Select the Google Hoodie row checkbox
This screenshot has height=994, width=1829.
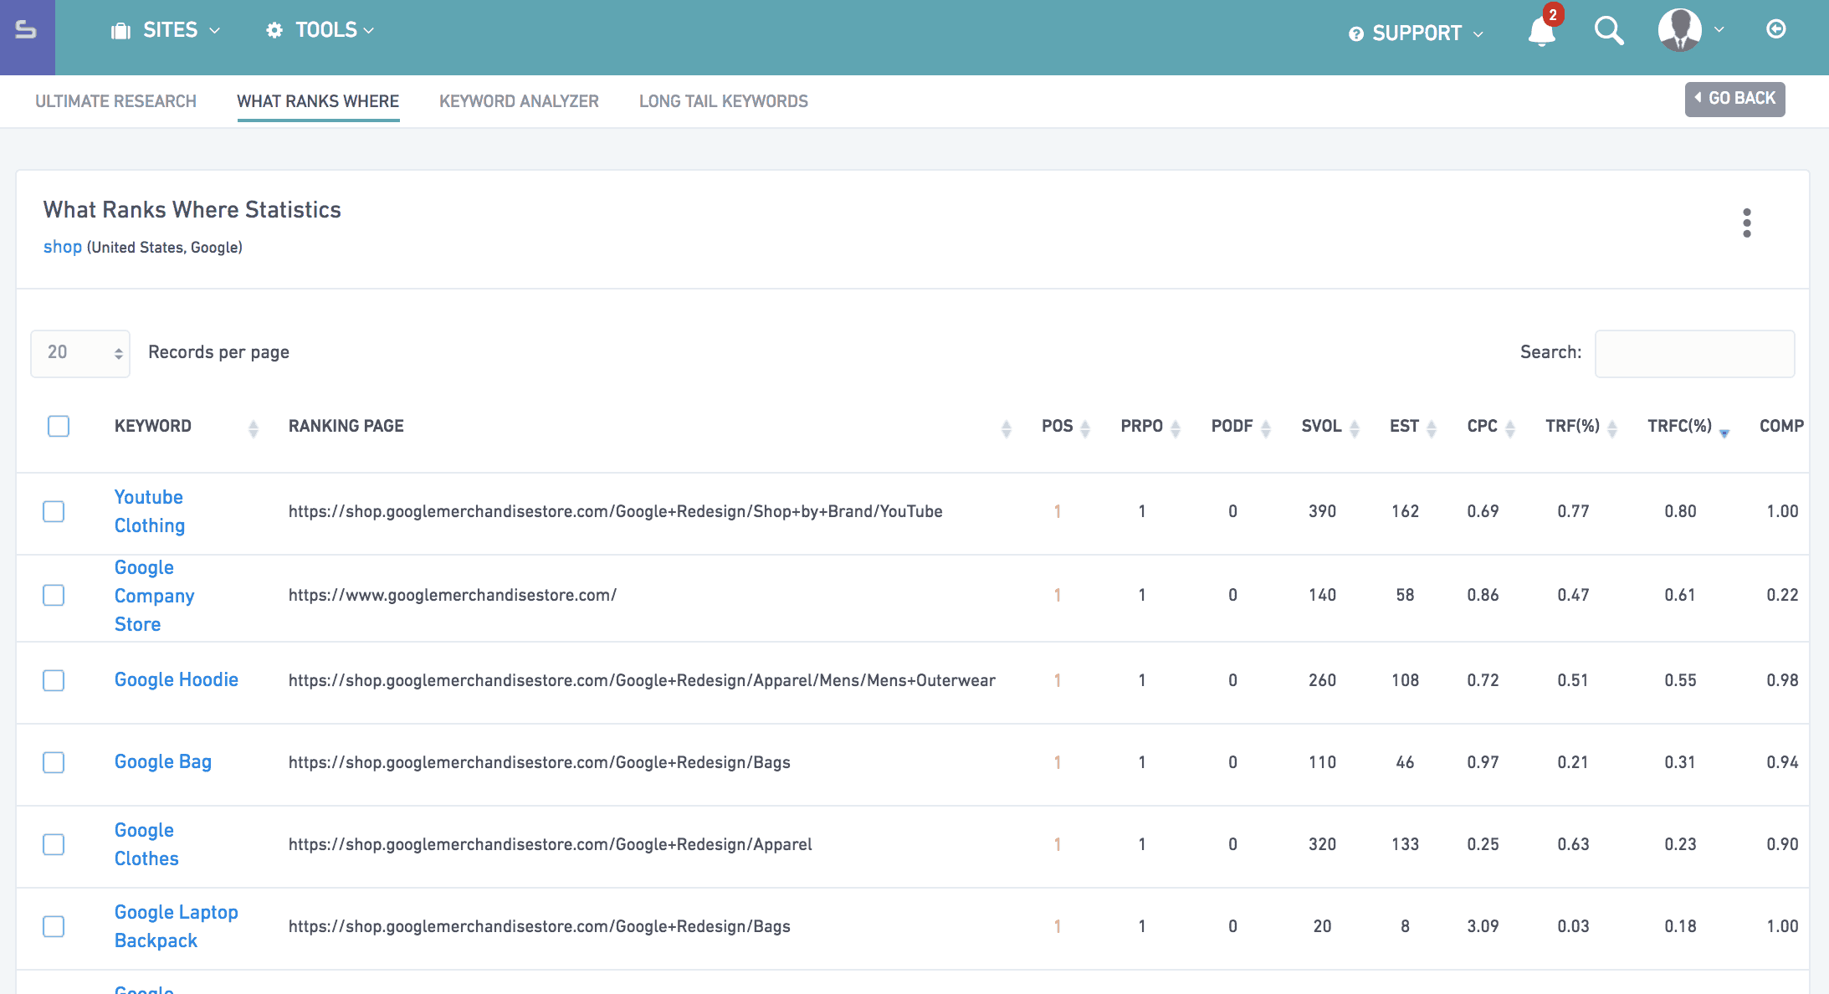pos(54,680)
